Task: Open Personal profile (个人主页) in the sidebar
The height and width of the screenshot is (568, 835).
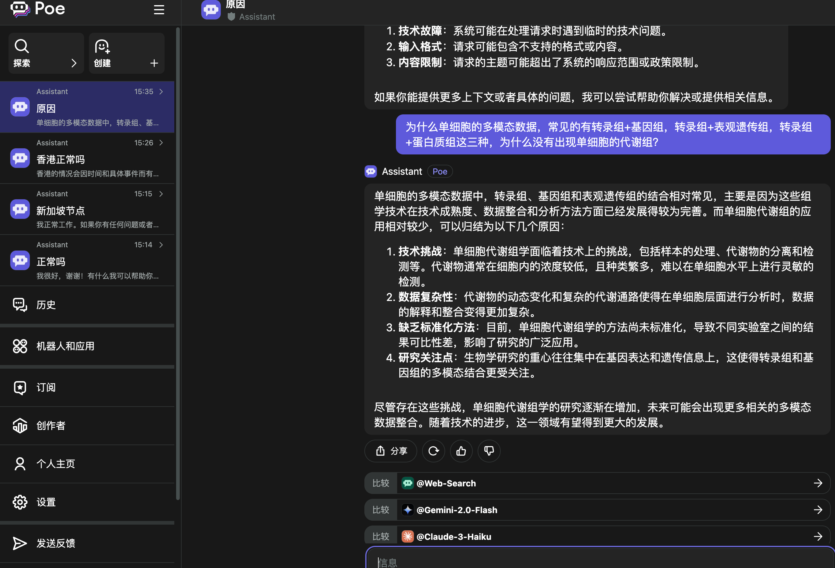Action: click(55, 464)
